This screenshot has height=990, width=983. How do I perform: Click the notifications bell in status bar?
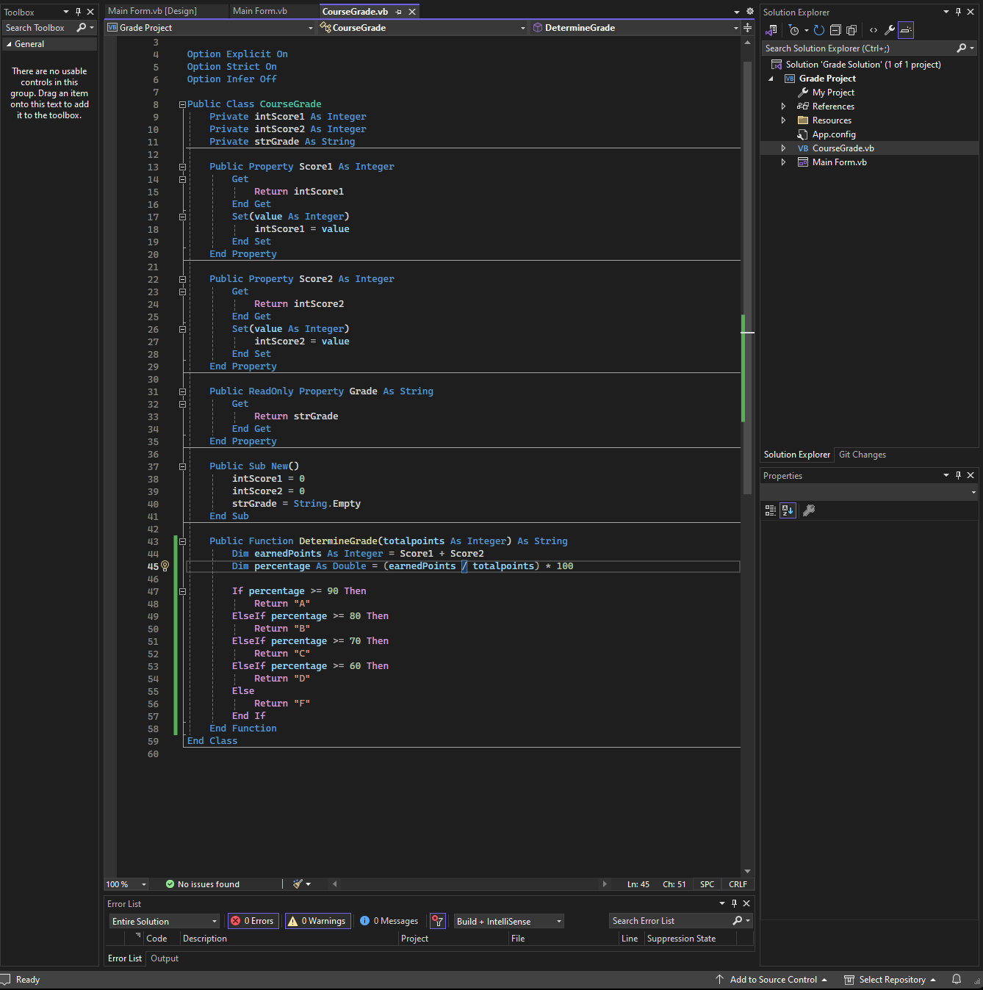(957, 979)
